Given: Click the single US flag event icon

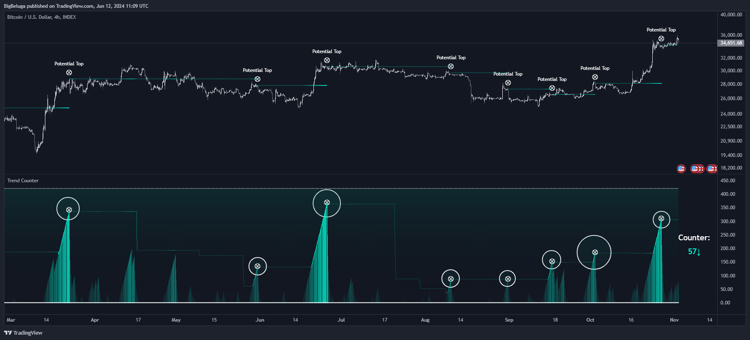Looking at the screenshot, I should pos(681,168).
